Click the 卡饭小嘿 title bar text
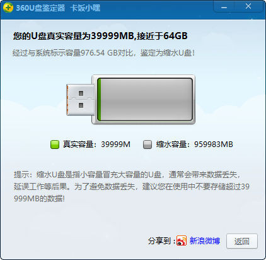266x260 pixels. (x=85, y=8)
